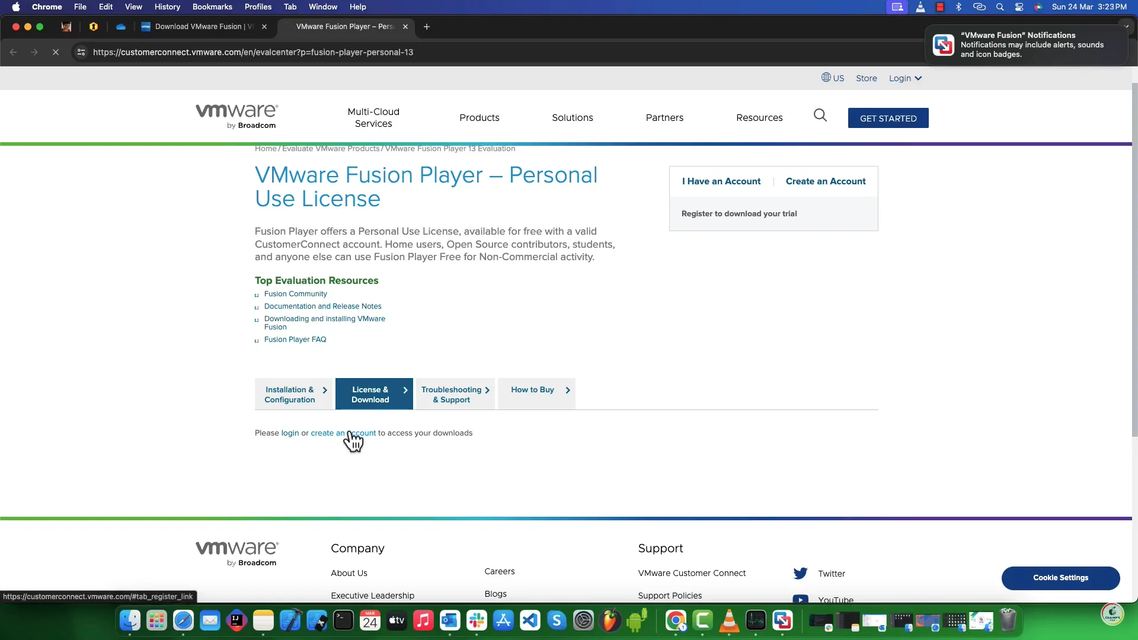Close the VMware Fusion Player browser tab
The height and width of the screenshot is (640, 1138).
[x=405, y=27]
